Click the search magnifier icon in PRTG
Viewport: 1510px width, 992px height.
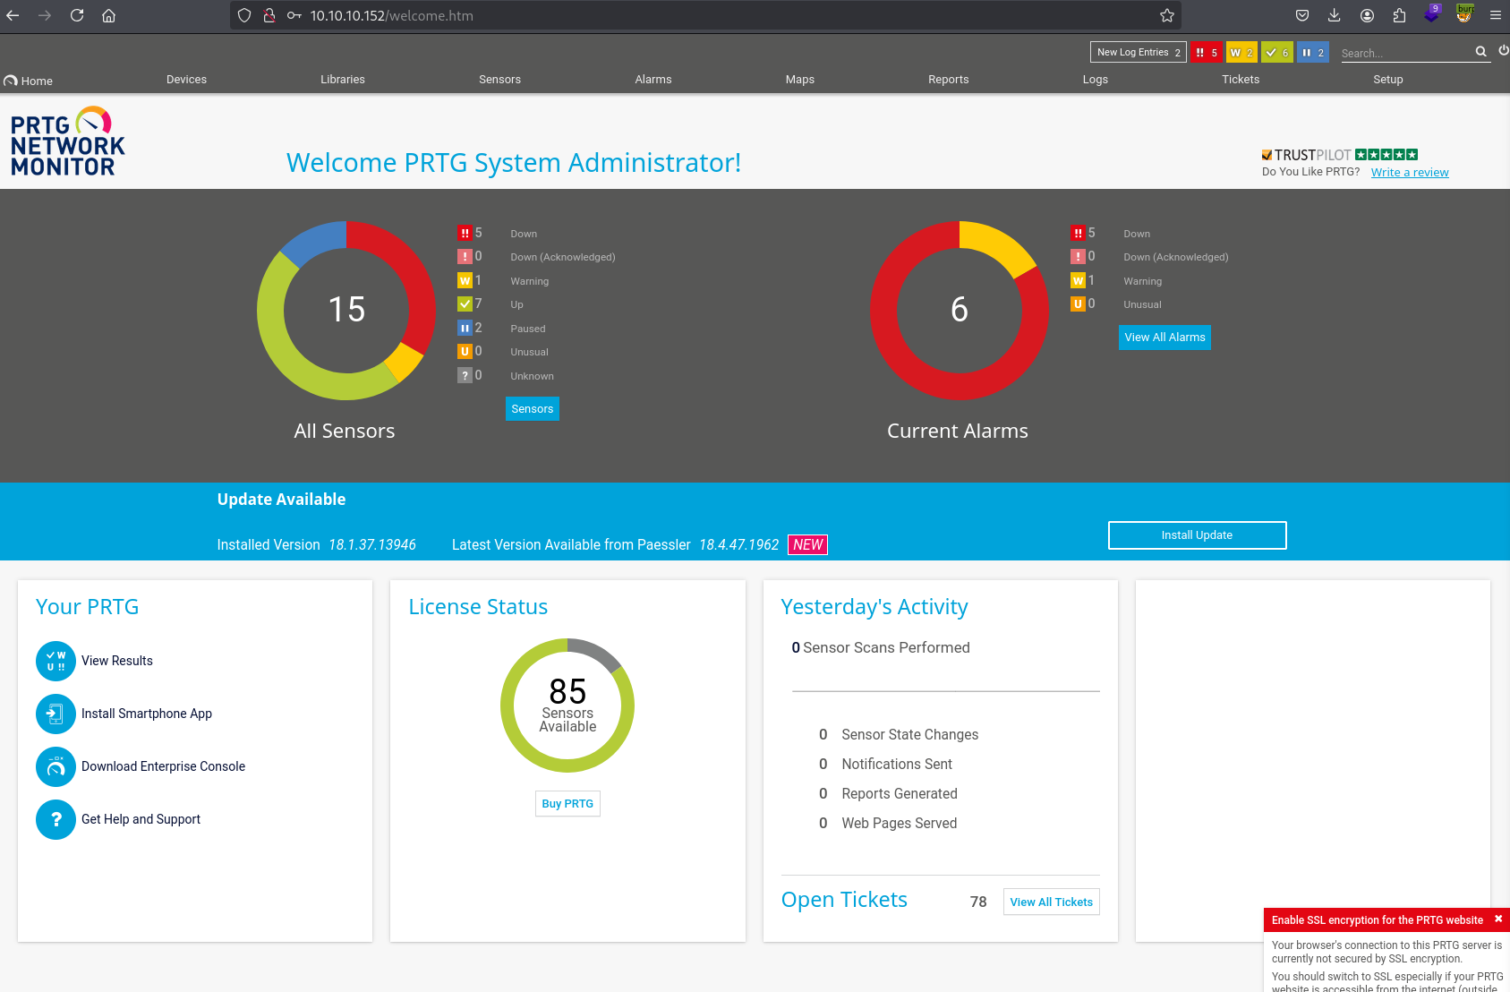(1481, 52)
